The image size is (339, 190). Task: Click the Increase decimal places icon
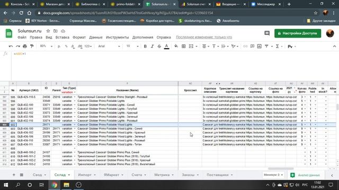80,46
